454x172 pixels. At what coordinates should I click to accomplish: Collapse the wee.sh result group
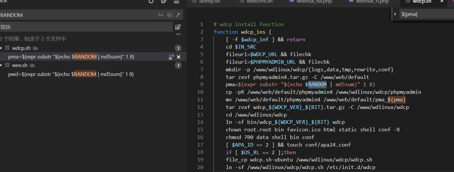[1, 65]
